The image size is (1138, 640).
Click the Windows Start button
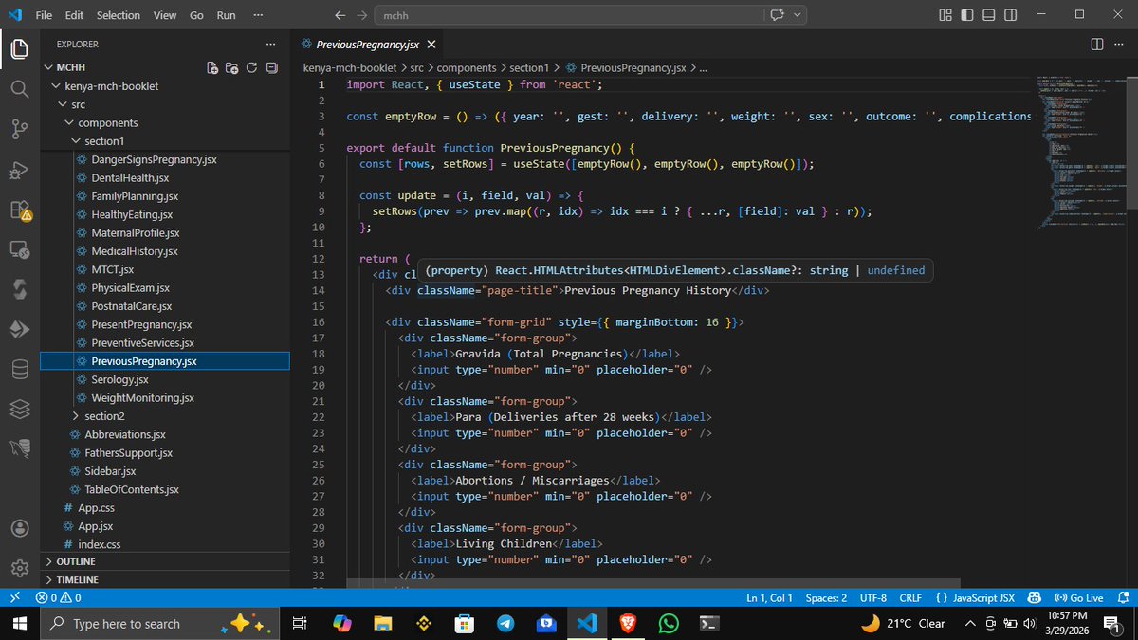tap(19, 623)
